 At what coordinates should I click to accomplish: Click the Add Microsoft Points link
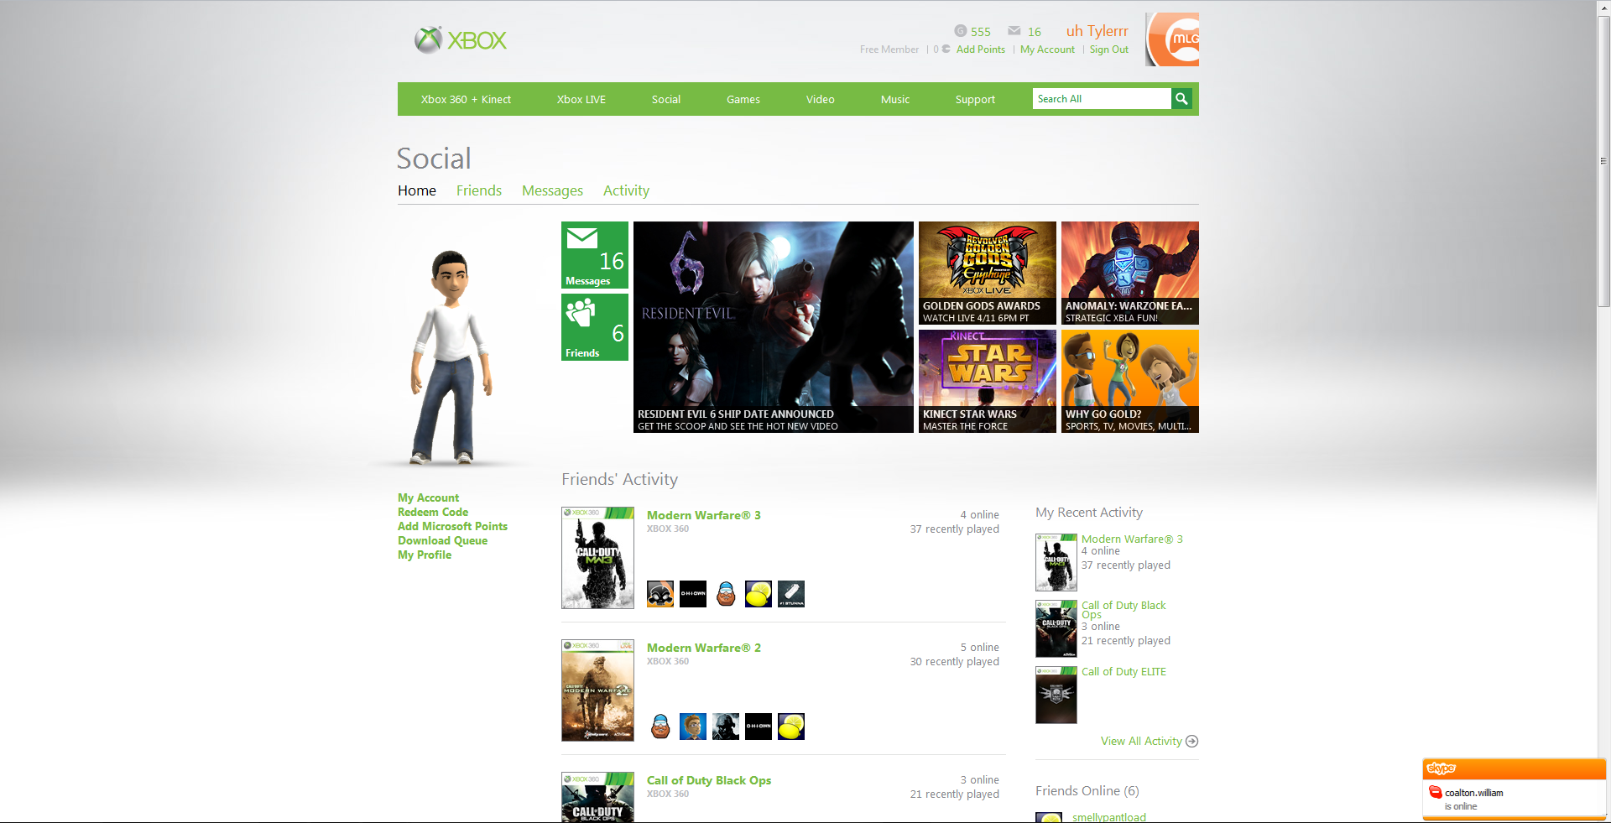452,526
